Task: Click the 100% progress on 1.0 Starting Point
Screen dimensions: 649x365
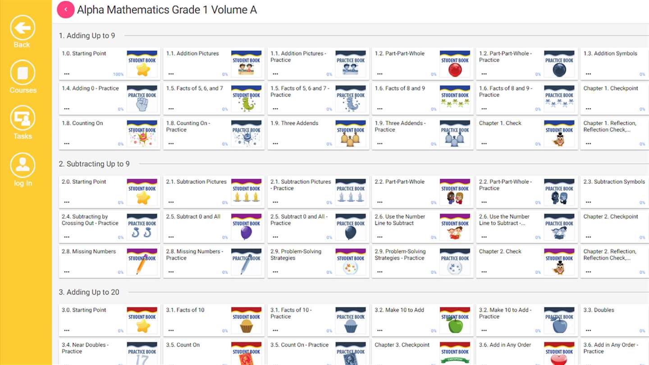Action: click(118, 74)
